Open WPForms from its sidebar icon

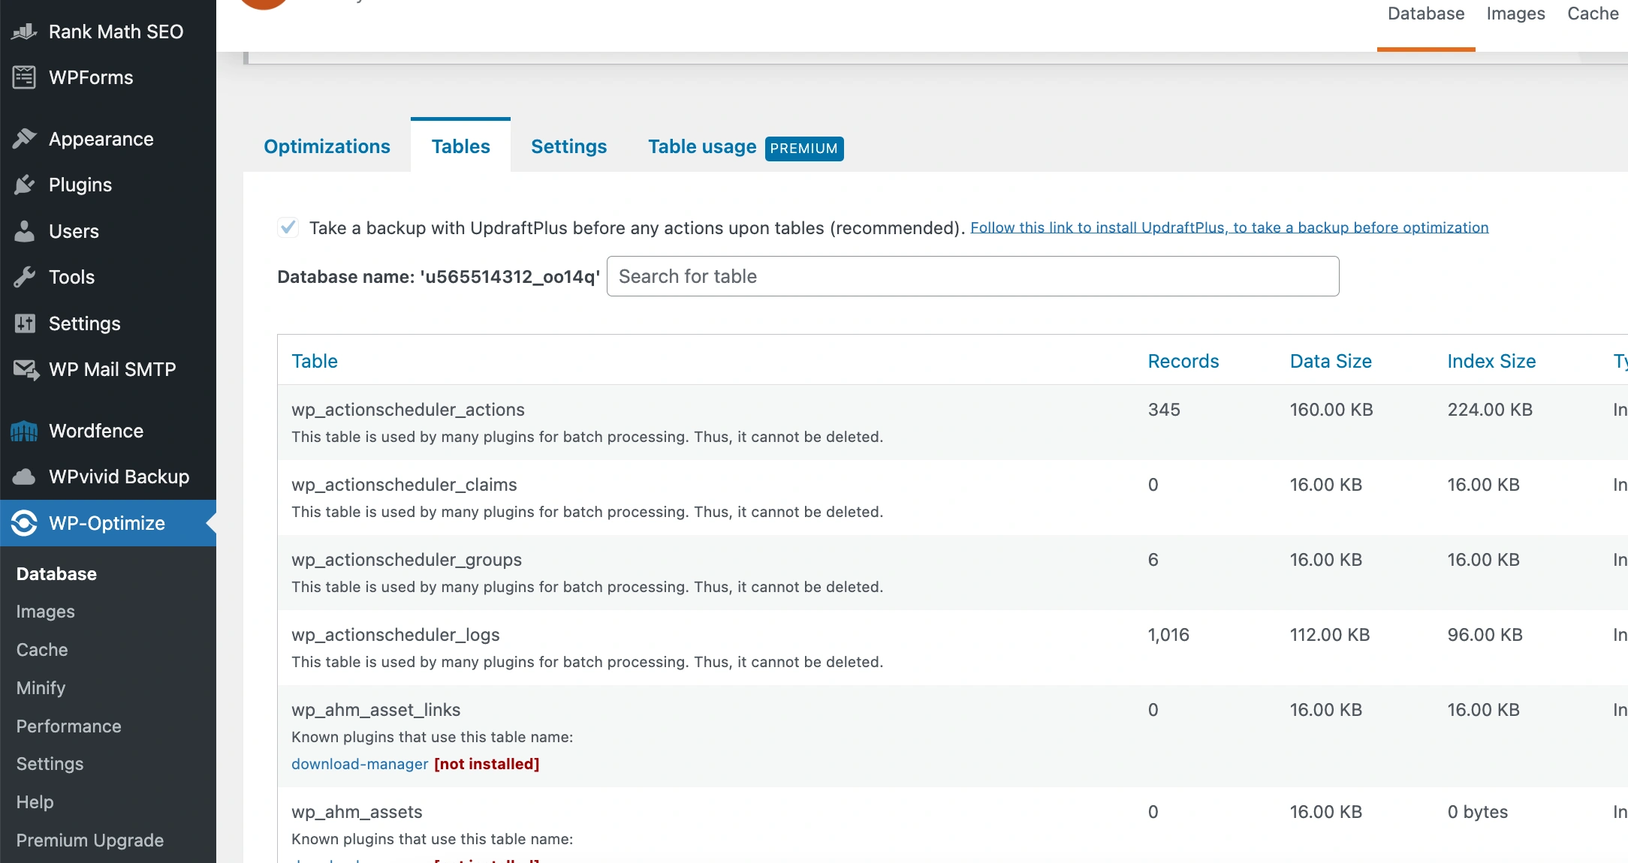(23, 77)
